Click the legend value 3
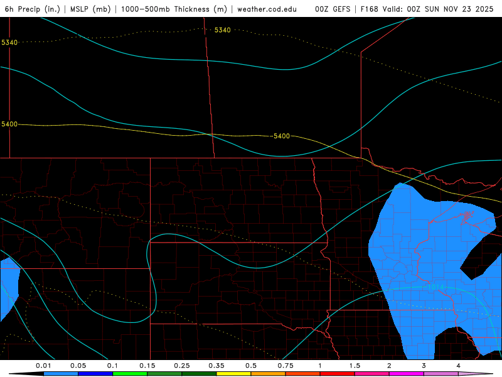This screenshot has width=502, height=377. click(424, 366)
